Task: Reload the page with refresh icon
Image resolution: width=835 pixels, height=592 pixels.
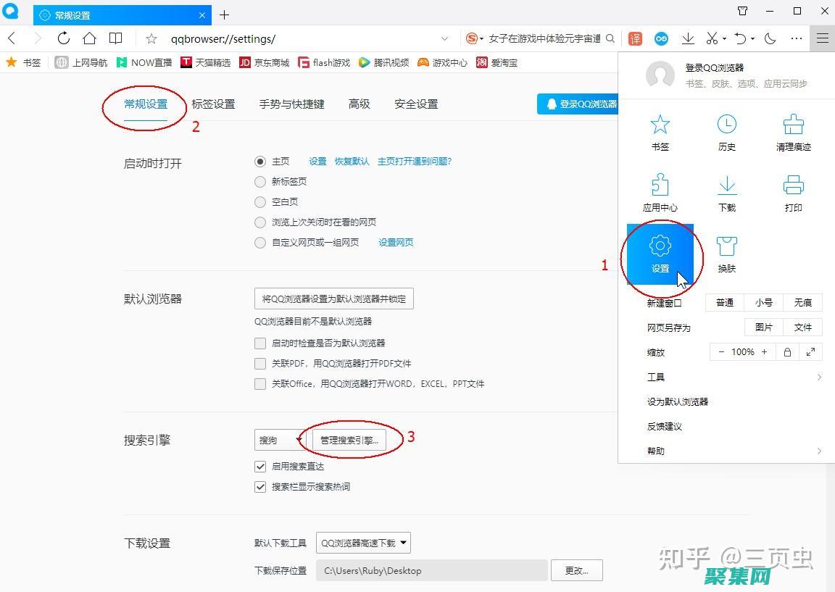Action: [63, 38]
